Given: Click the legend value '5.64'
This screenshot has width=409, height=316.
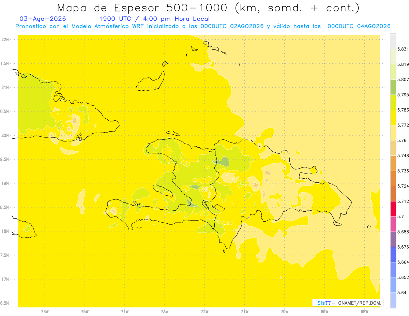Looking at the screenshot, I should pyautogui.click(x=402, y=293).
